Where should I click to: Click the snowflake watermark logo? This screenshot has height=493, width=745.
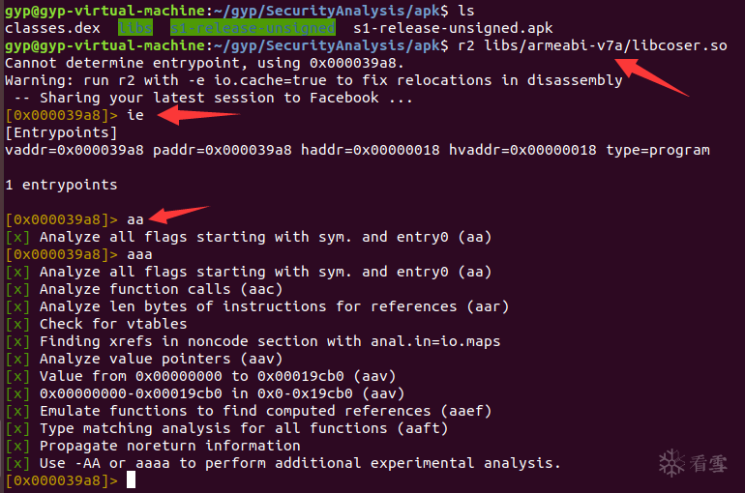pyautogui.click(x=672, y=462)
